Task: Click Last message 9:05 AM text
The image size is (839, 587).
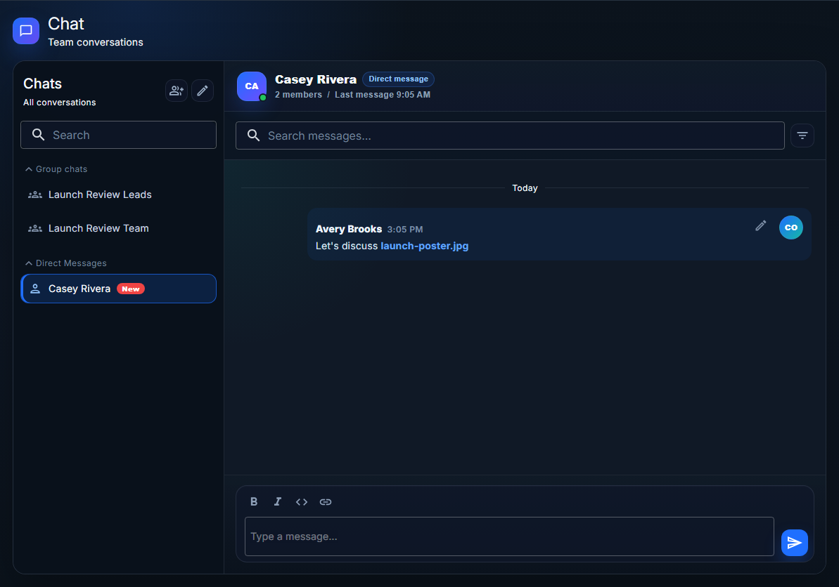Action: (x=383, y=95)
